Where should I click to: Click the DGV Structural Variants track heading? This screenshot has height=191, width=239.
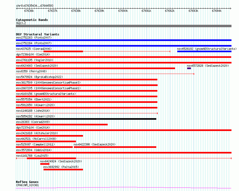click(x=38, y=34)
